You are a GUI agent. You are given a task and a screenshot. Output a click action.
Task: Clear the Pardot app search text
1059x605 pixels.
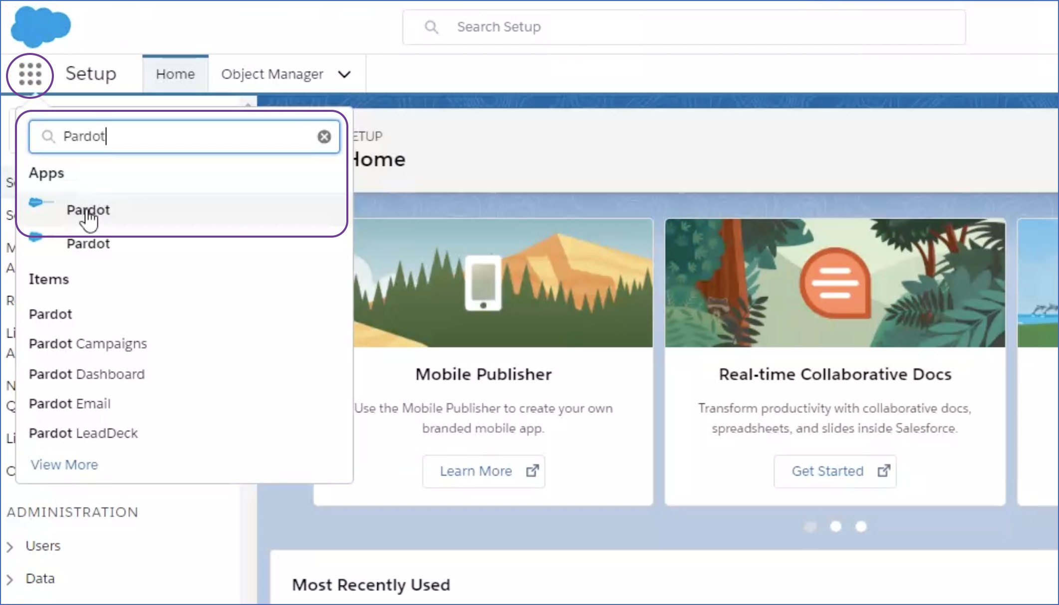324,136
